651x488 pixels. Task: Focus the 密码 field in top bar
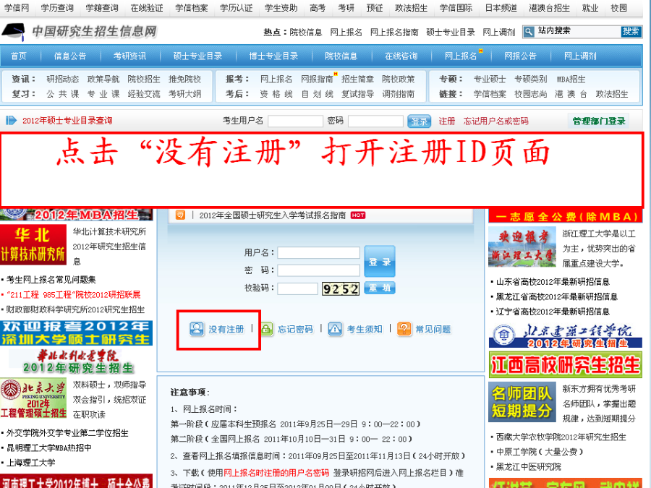click(x=375, y=121)
